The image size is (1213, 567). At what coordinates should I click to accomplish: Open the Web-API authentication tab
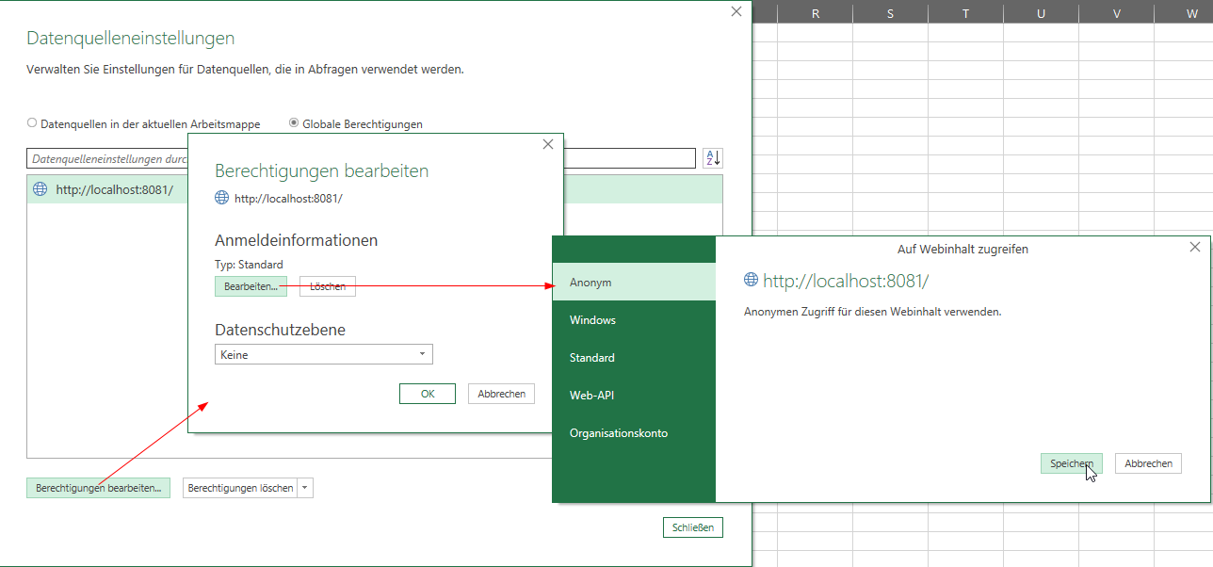pos(633,396)
